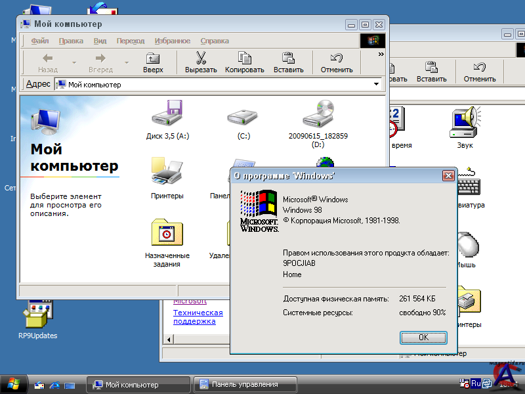The height and width of the screenshot is (394, 525).
Task: Select the RP9Updates desktop icon
Action: click(37, 316)
